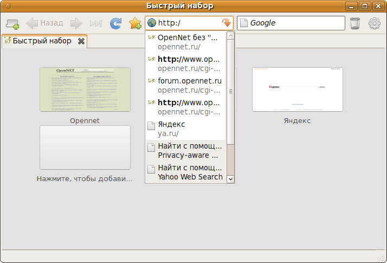Click the scroll-down arrow of suggestion list

[230, 179]
